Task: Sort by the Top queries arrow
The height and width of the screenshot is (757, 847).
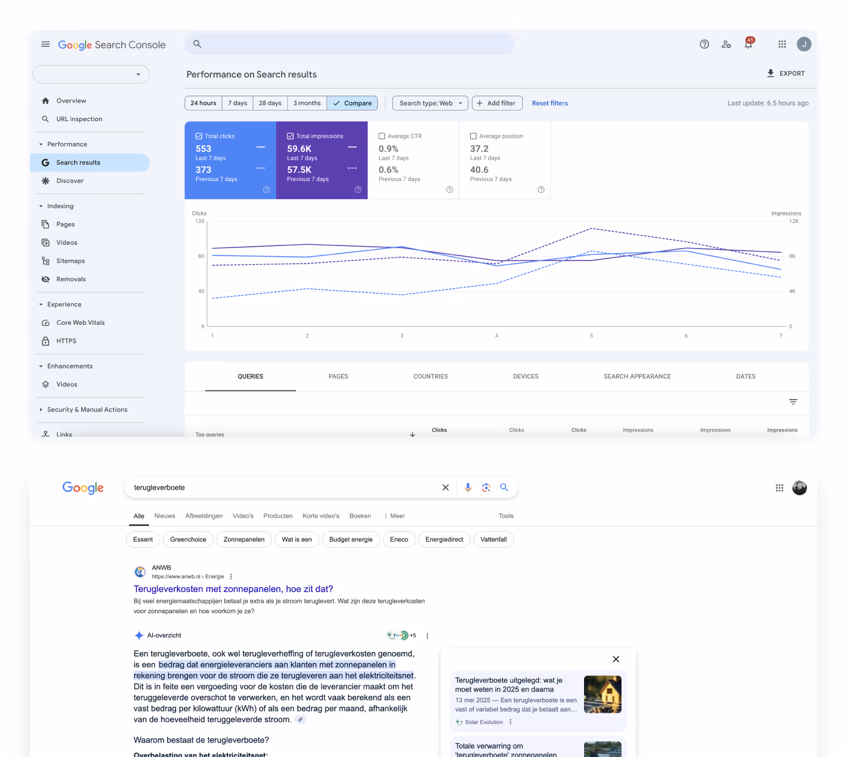Action: (412, 433)
